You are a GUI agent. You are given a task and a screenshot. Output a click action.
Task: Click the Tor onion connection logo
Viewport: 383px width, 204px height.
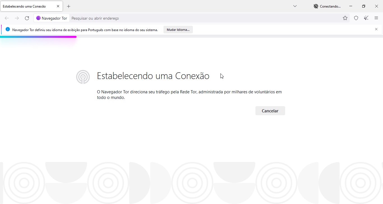tap(83, 77)
